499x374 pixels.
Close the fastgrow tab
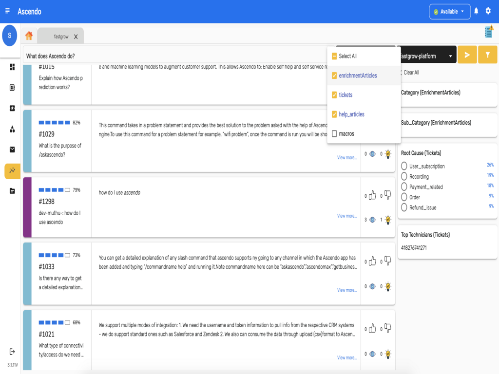(x=76, y=37)
